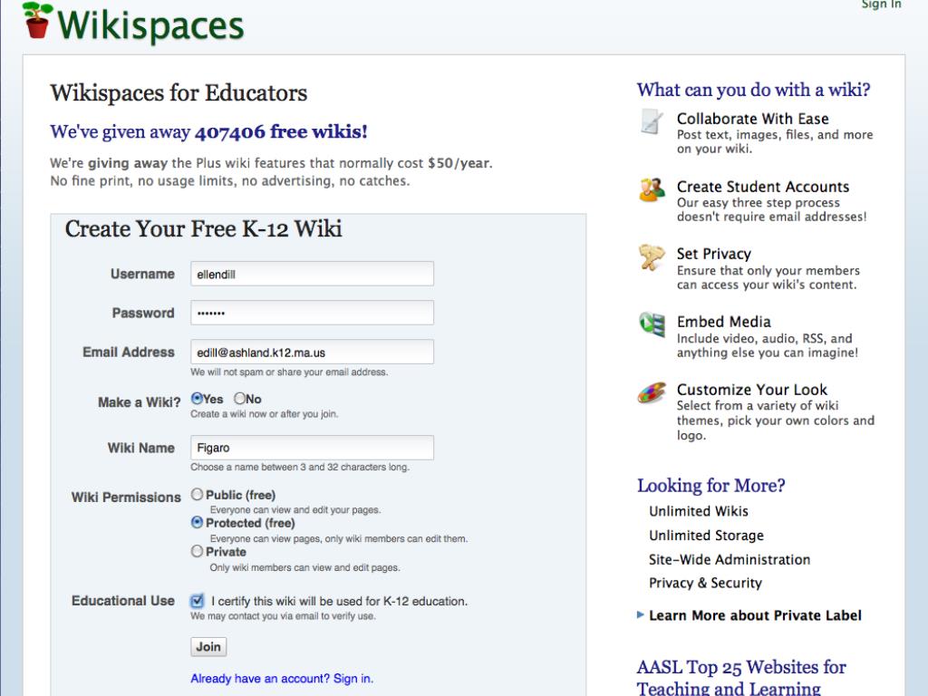This screenshot has width=928, height=696.
Task: Open the Already have an account sign in link
Action: point(282,678)
